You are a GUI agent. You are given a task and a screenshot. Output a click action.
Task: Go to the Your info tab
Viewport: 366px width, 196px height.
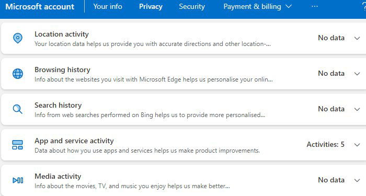click(108, 6)
